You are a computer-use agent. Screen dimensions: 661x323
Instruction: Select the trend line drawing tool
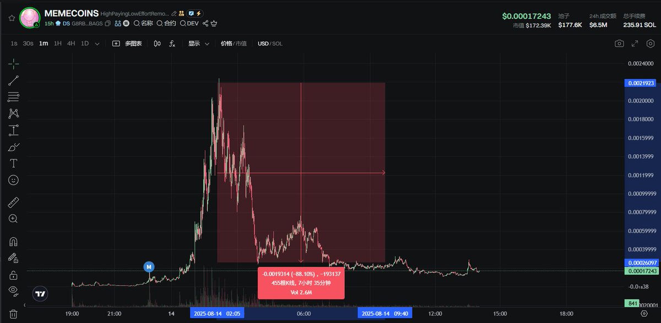(14, 80)
